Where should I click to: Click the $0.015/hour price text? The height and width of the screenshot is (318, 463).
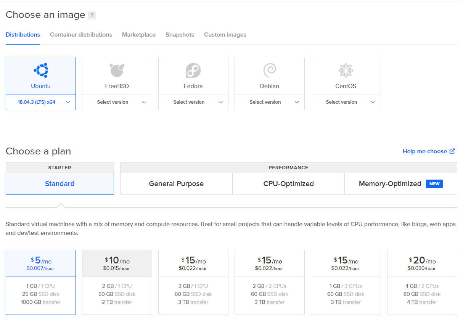[116, 268]
